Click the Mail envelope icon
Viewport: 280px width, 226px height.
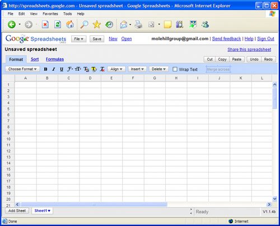(124, 25)
